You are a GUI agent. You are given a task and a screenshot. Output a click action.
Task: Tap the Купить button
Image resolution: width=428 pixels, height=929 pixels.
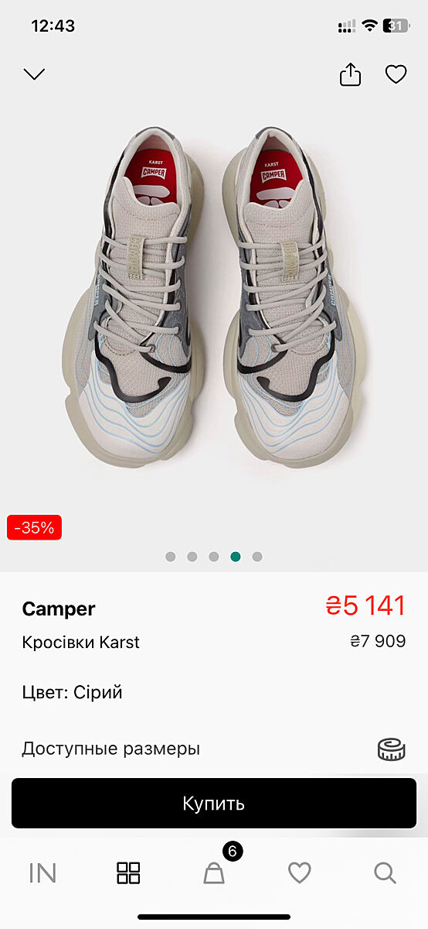tap(214, 803)
